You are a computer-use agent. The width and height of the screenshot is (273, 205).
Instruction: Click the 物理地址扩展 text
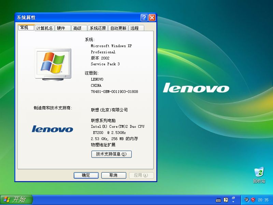(x=103, y=145)
